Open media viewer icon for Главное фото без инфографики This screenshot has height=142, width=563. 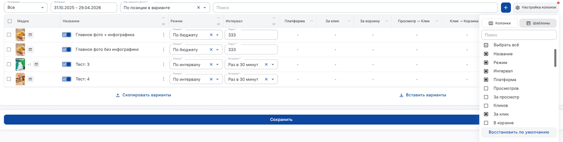point(30,50)
